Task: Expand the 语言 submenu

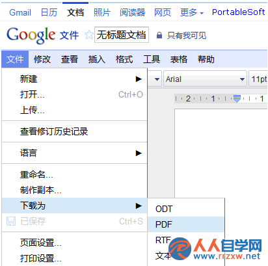Action: point(74,153)
